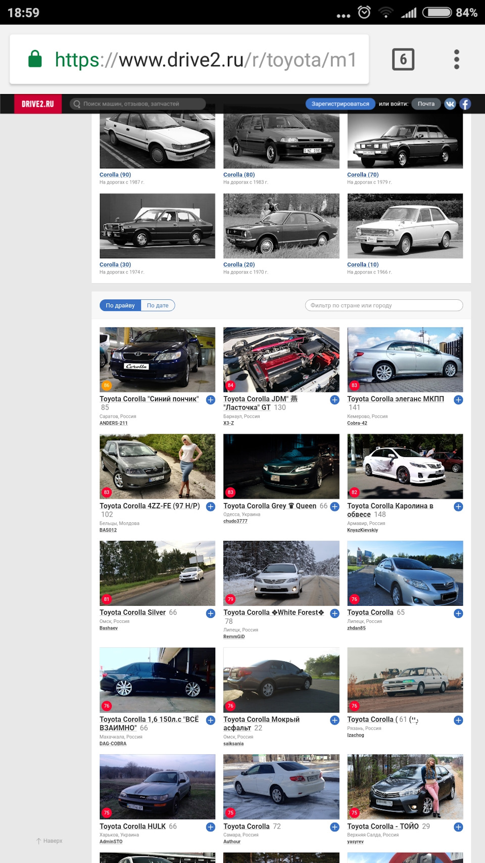Open Chrome's three-dot overflow menu

coord(457,60)
